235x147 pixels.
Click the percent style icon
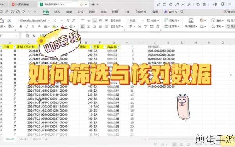pos(140,27)
